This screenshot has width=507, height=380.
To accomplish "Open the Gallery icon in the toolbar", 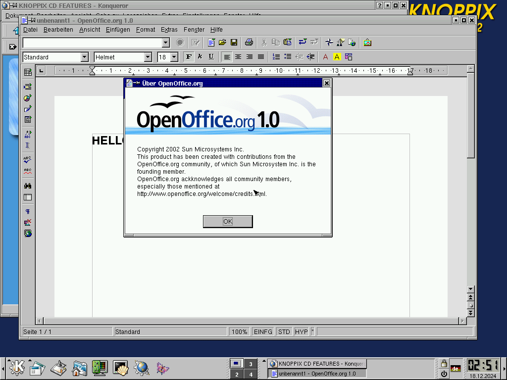I will 367,43.
